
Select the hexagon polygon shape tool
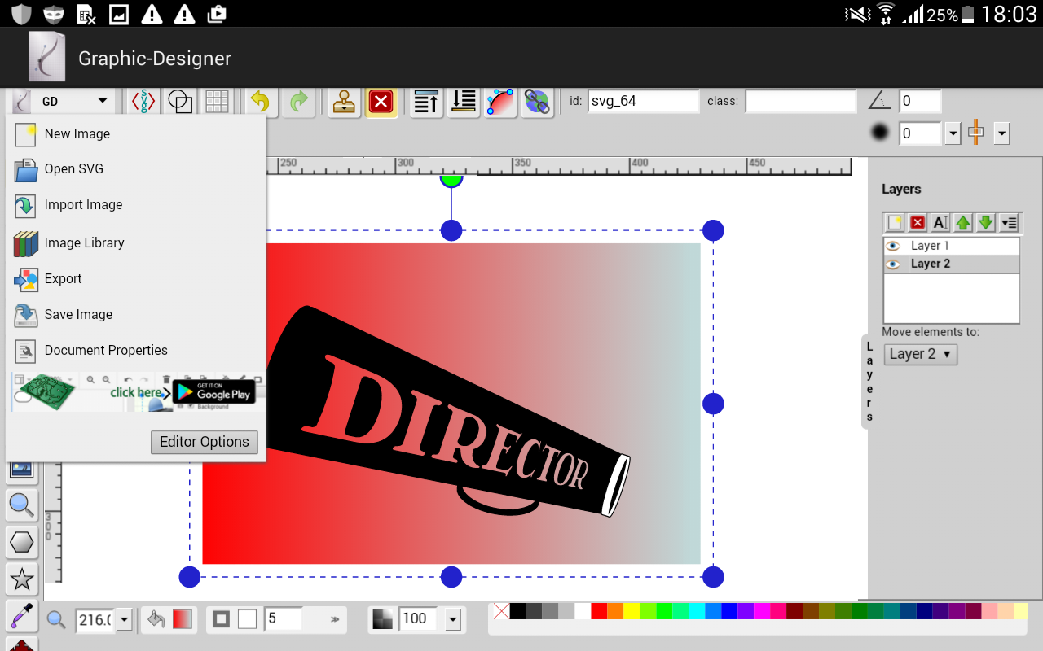21,542
